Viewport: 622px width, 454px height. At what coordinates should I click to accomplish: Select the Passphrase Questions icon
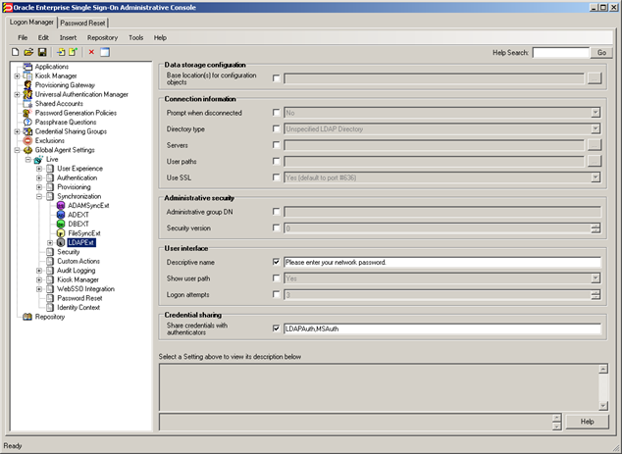click(27, 123)
